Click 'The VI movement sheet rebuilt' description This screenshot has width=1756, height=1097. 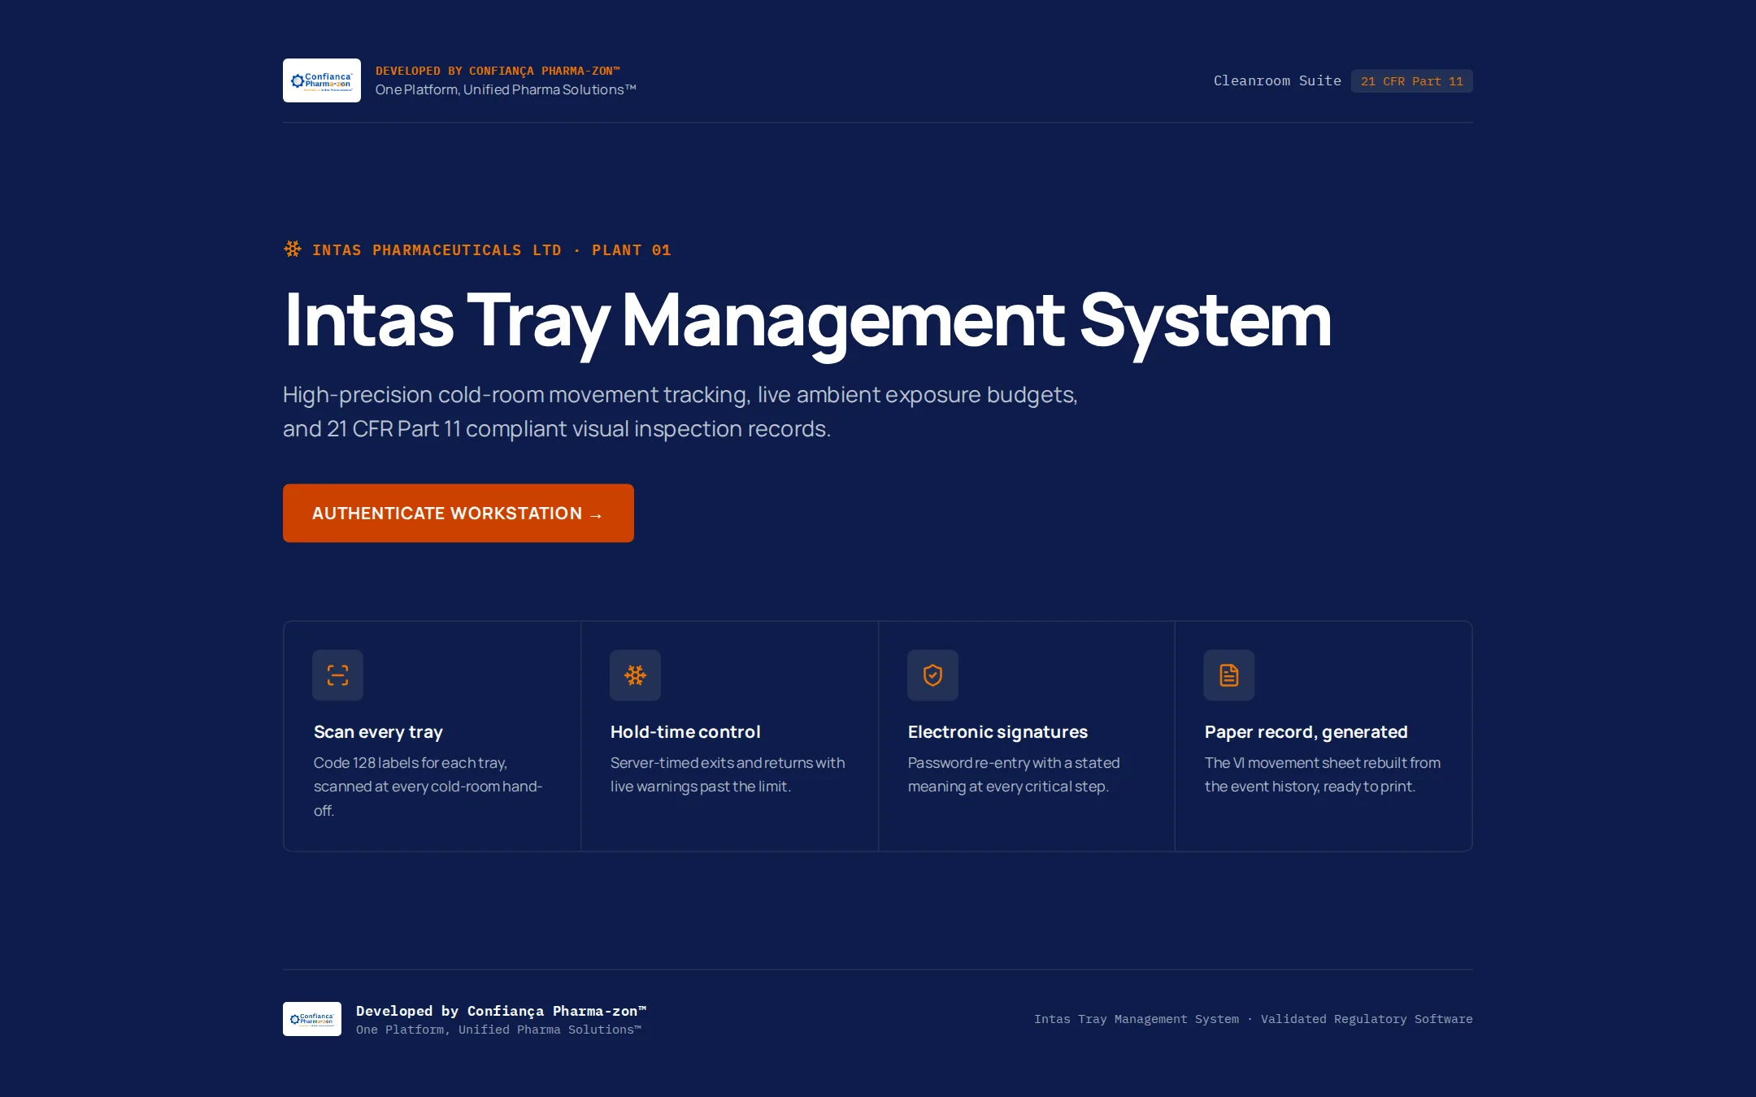(1323, 774)
